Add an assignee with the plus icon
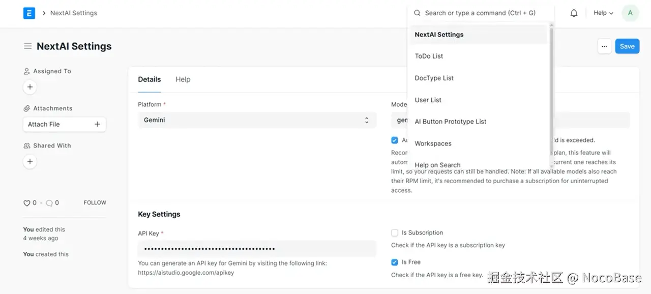The image size is (651, 294). tap(30, 87)
